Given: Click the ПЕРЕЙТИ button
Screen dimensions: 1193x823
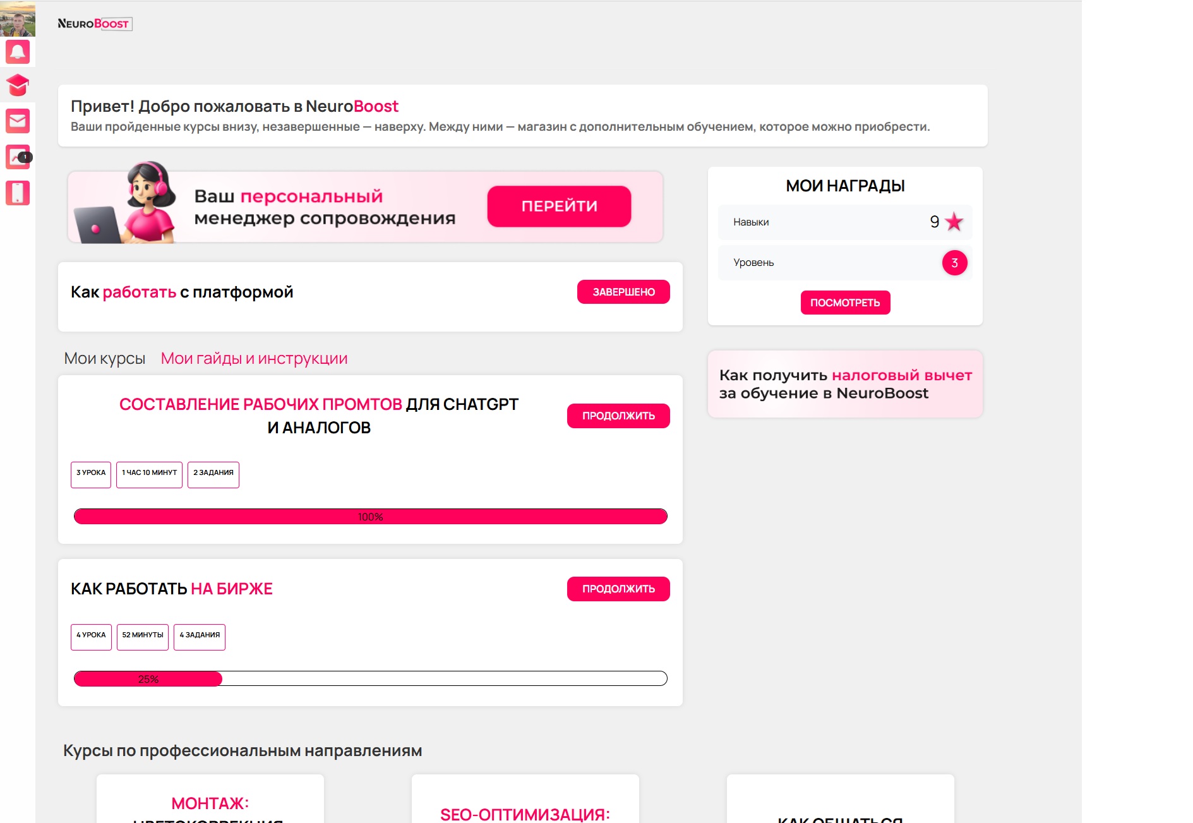Looking at the screenshot, I should 559,206.
